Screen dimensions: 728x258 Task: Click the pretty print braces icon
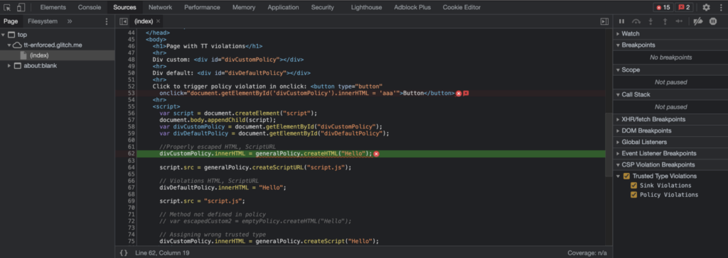pyautogui.click(x=124, y=253)
